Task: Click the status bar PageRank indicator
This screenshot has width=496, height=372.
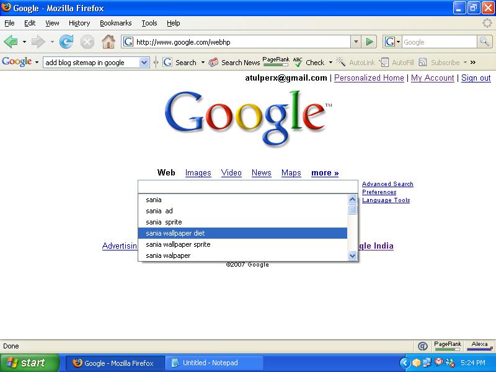Action: tap(447, 346)
